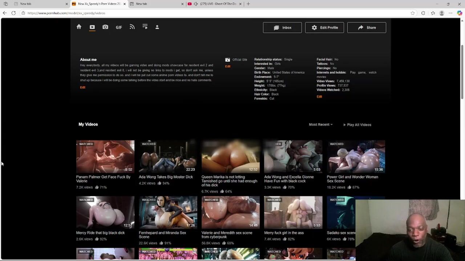The height and width of the screenshot is (261, 465).
Task: Open the browser settings ellipsis menu
Action: (x=450, y=13)
